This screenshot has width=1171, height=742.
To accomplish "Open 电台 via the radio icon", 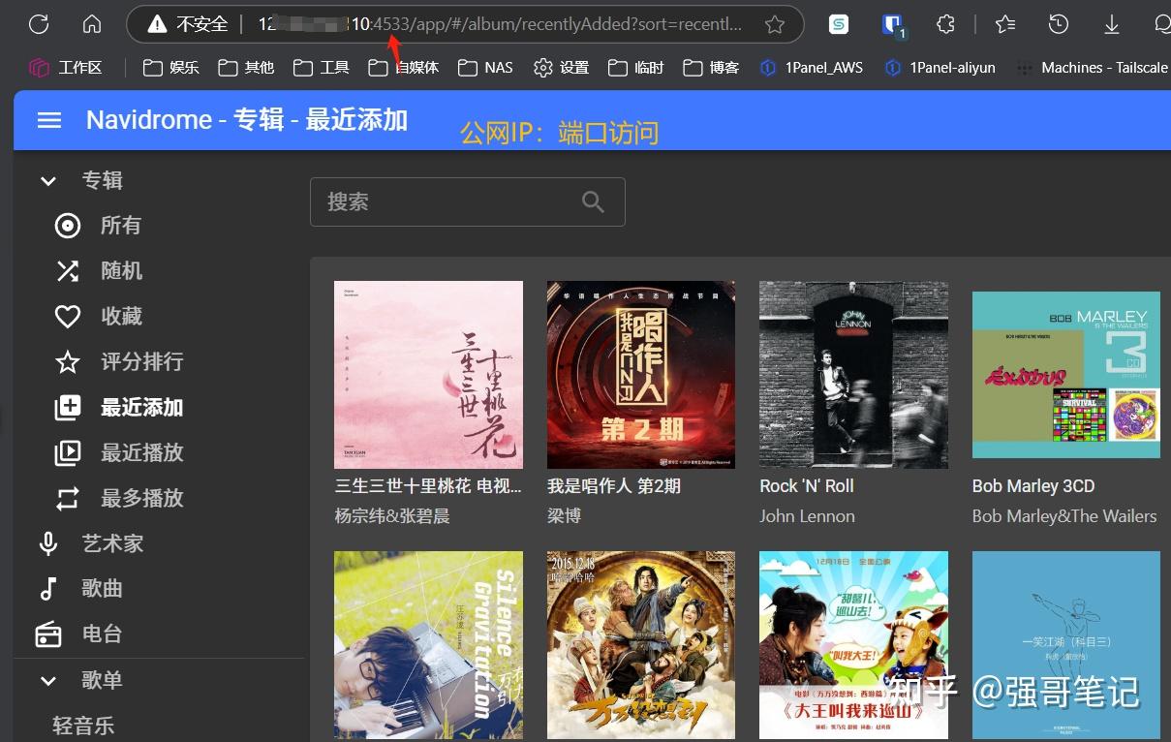I will coord(48,634).
